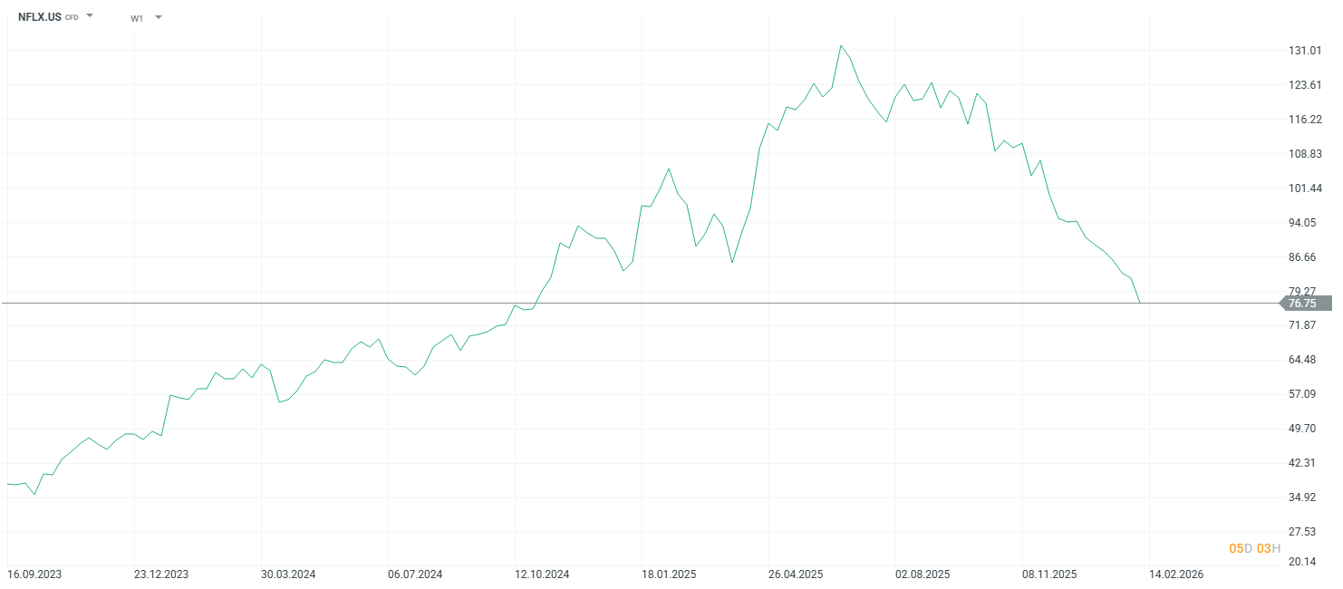Expand the W1 timeframe dropdown arrow
Screen dimensions: 1343x589
pos(159,17)
